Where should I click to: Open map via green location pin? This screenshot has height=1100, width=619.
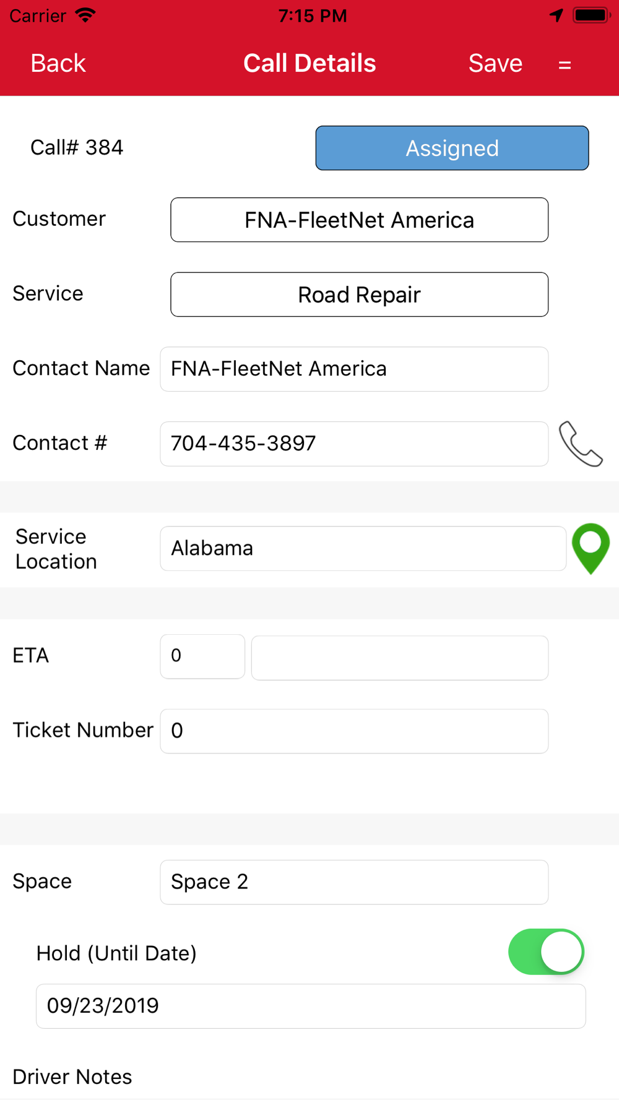click(591, 549)
